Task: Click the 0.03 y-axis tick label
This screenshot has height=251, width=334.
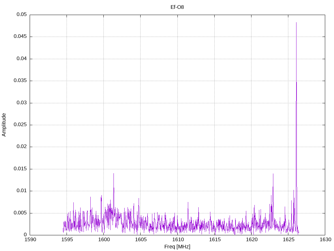Action: (22, 103)
